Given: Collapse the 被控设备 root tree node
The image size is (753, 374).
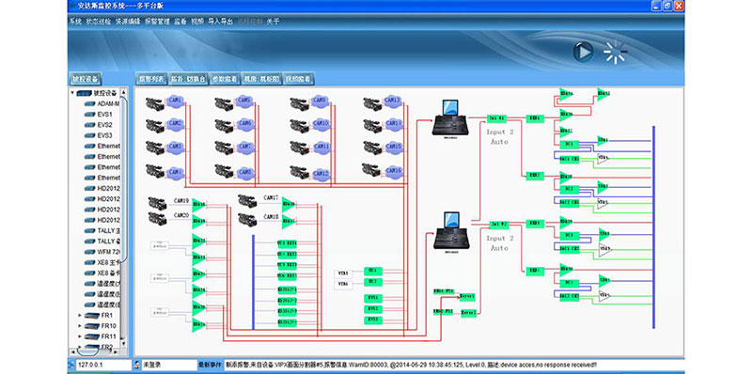Looking at the screenshot, I should pyautogui.click(x=72, y=93).
